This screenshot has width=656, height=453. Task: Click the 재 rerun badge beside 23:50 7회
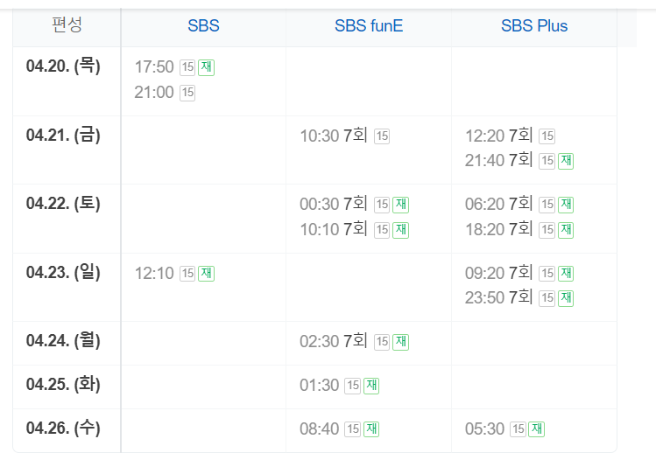pos(566,298)
